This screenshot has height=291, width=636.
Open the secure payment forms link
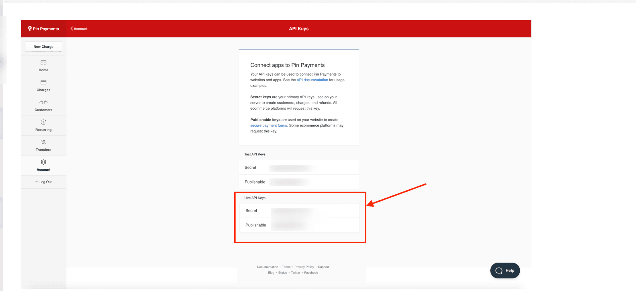pyautogui.click(x=269, y=125)
